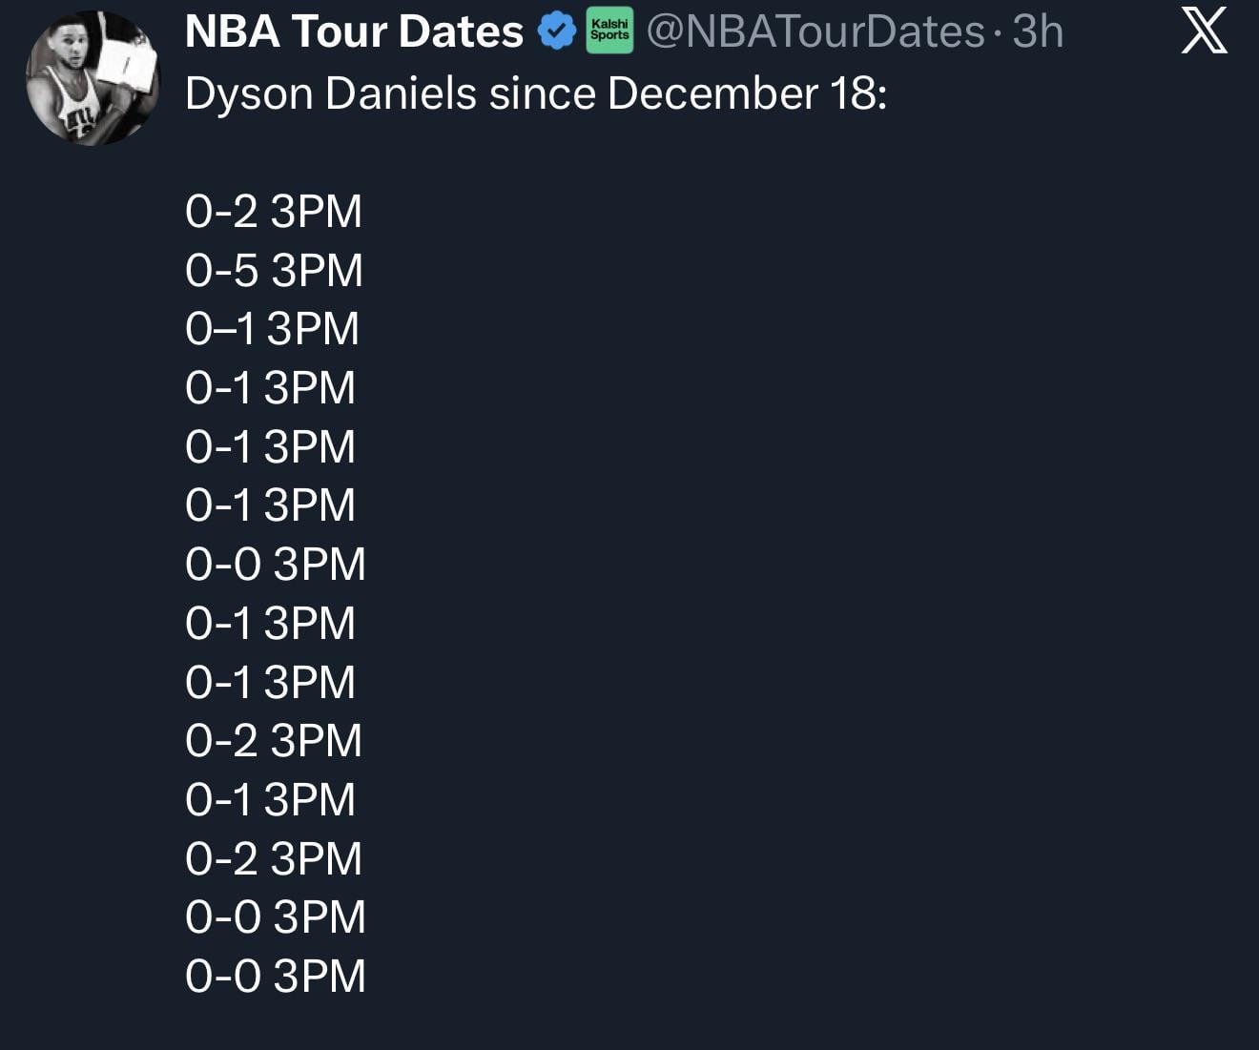The width and height of the screenshot is (1259, 1050).
Task: Open the NBA Tour Dates profile picture
Action: (93, 78)
